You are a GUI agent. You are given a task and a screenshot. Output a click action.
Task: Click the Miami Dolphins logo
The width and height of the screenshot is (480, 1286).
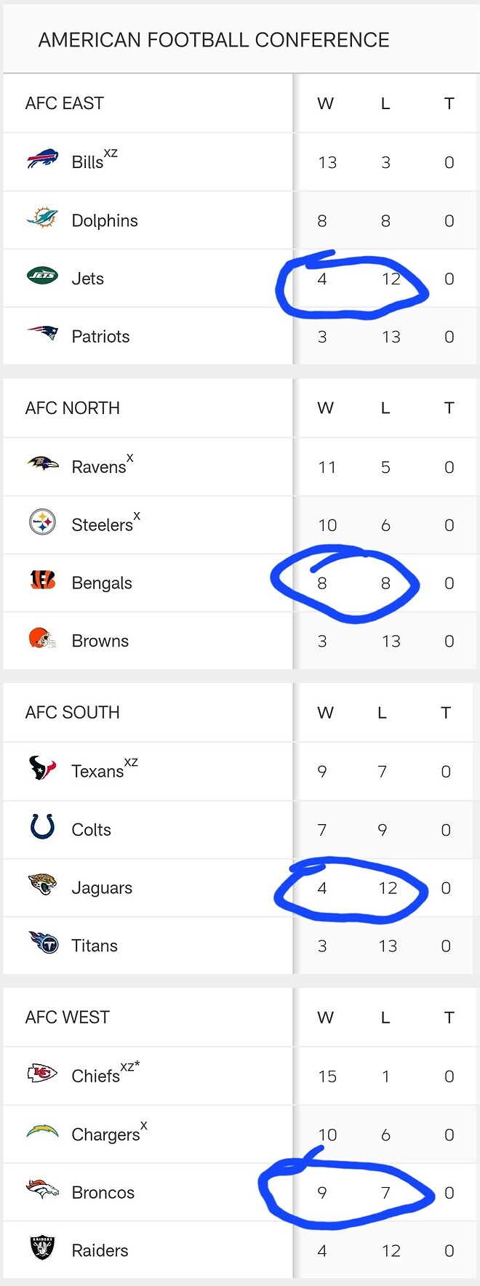click(x=42, y=217)
